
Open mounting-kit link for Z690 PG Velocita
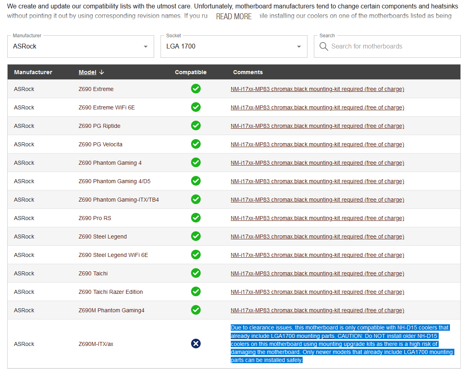click(317, 144)
